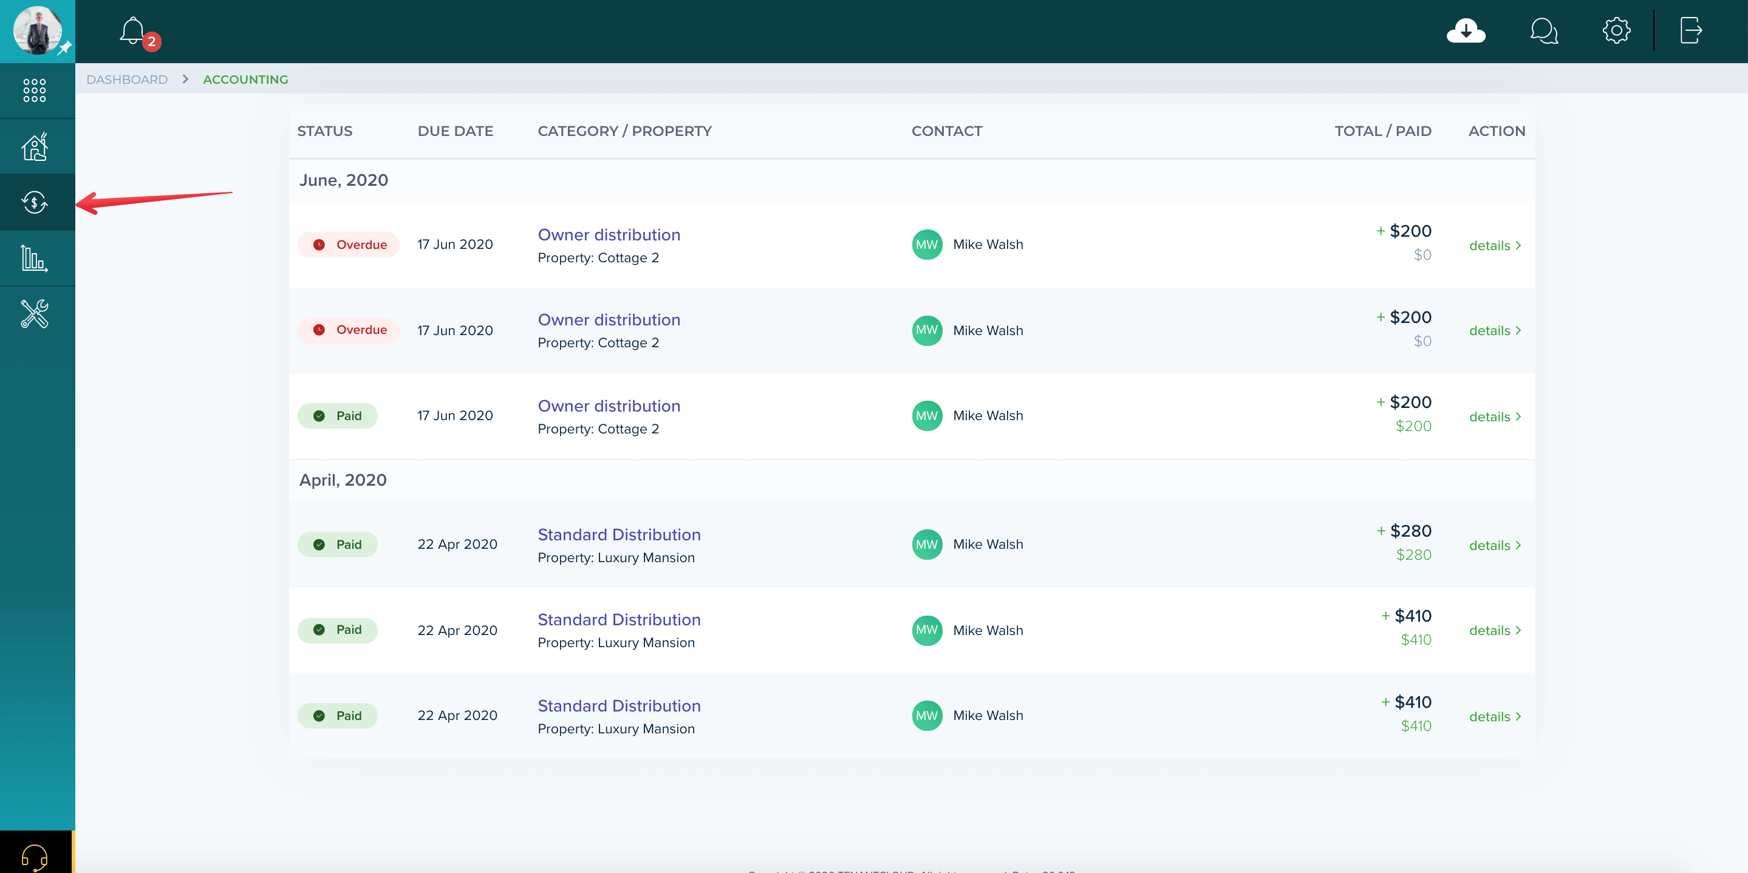The image size is (1748, 873).
Task: Click MW avatar on first Overdue row
Action: point(927,245)
